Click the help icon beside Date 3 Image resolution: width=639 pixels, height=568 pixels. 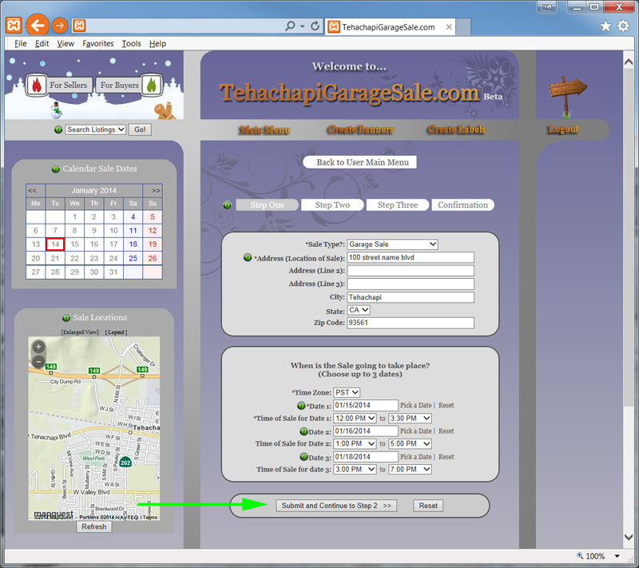coord(304,457)
